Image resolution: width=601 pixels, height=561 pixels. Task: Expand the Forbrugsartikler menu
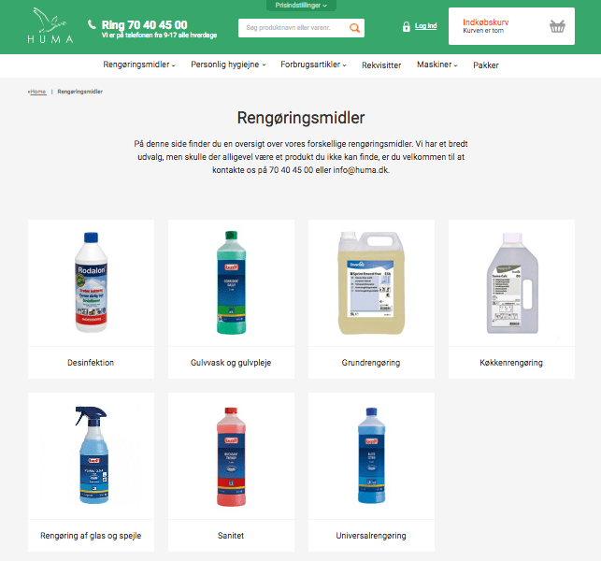[x=313, y=65]
